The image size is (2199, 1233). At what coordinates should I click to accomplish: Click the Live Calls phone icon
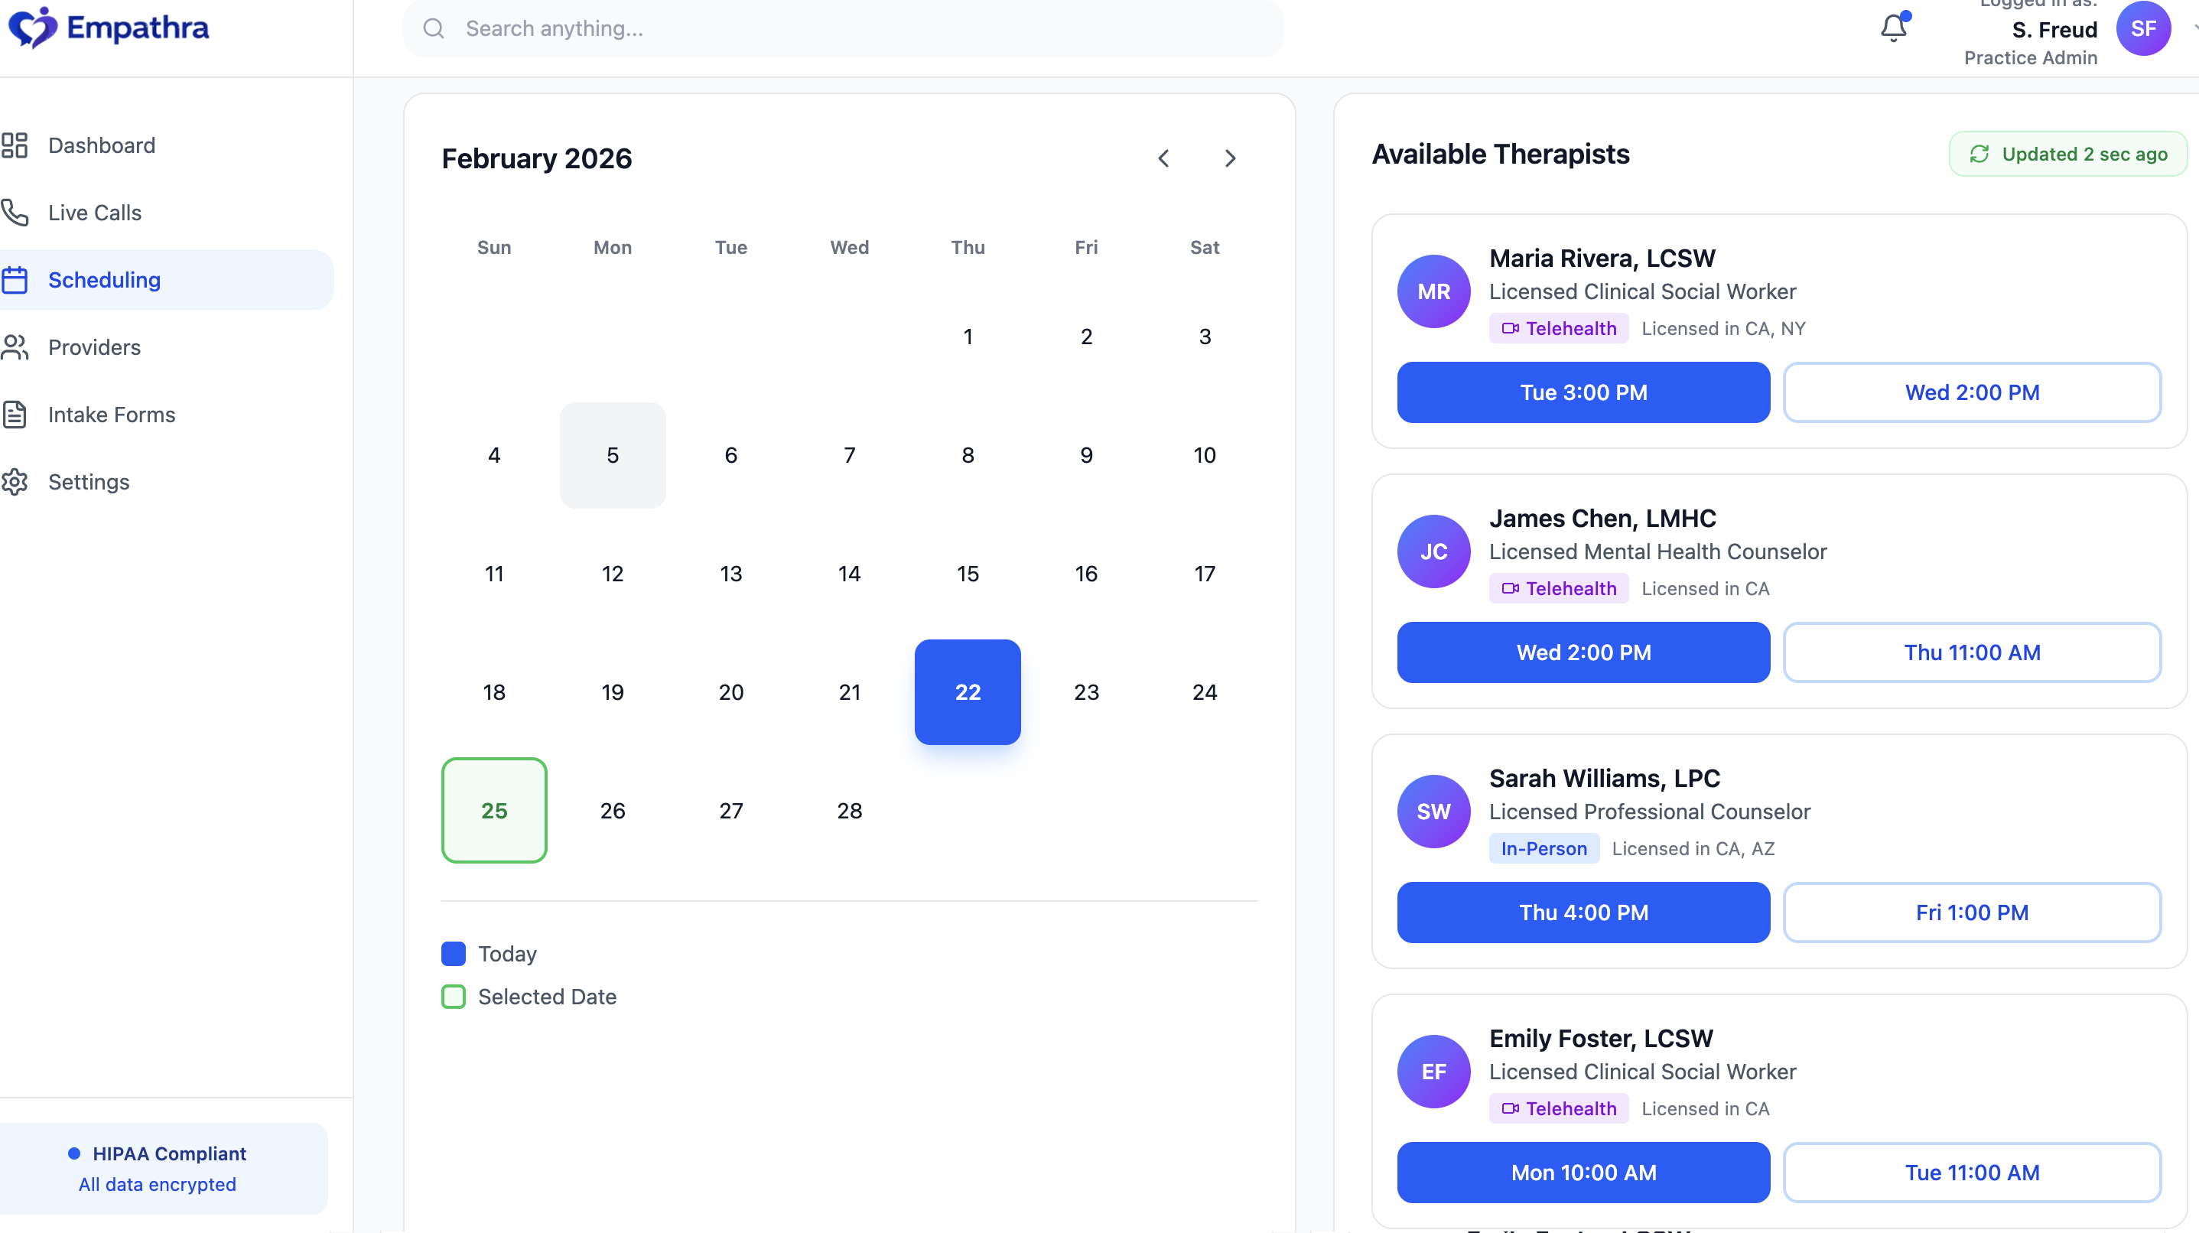15,213
